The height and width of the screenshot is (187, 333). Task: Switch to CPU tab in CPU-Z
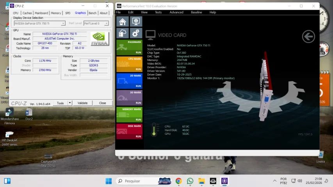pyautogui.click(x=16, y=13)
